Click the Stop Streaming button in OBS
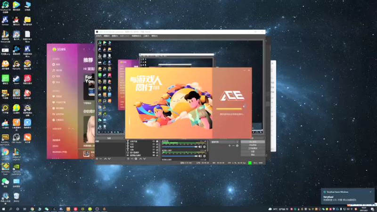377x212 pixels. click(253, 142)
